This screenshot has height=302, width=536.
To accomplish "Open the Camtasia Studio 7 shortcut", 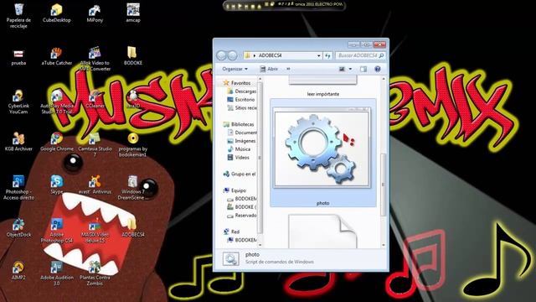I will click(95, 145).
